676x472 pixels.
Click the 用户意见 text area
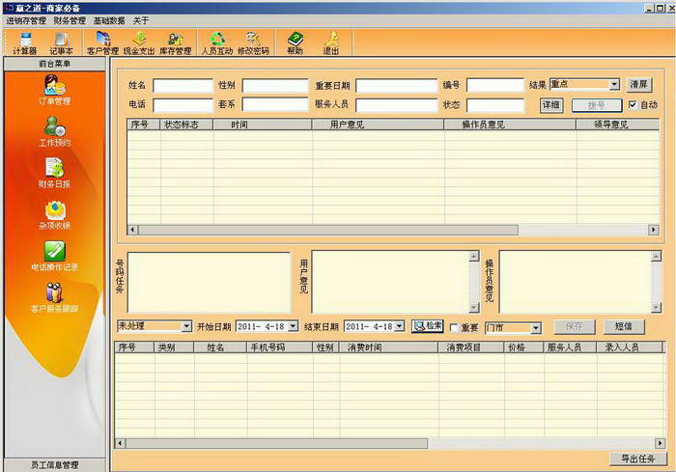pos(390,282)
